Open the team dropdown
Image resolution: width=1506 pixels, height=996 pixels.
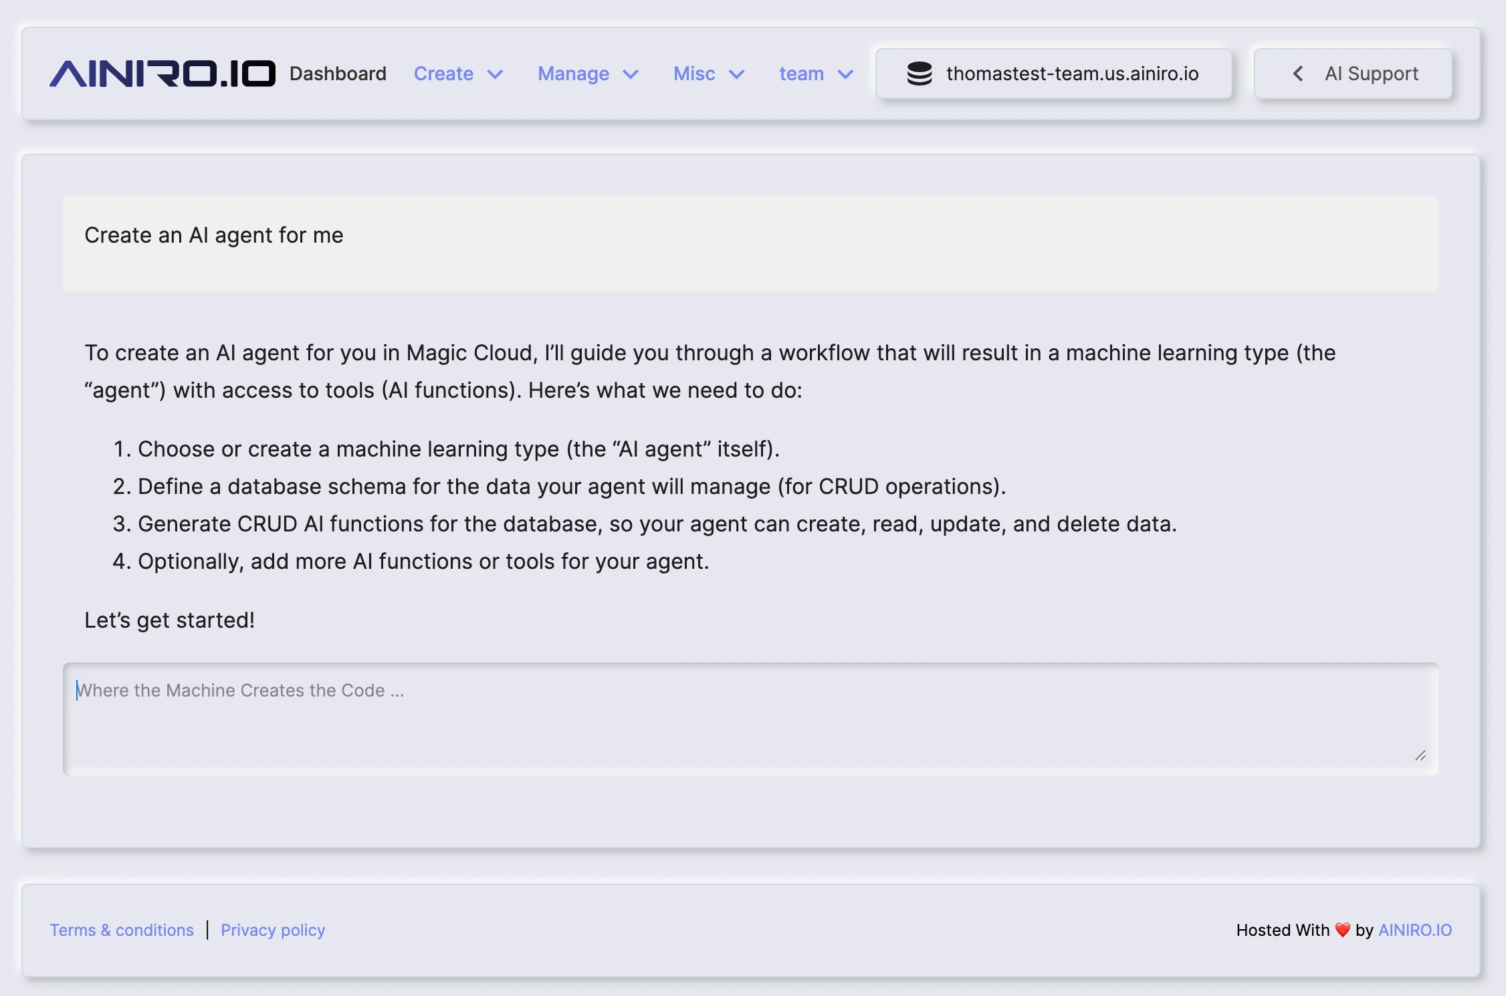[x=801, y=74]
